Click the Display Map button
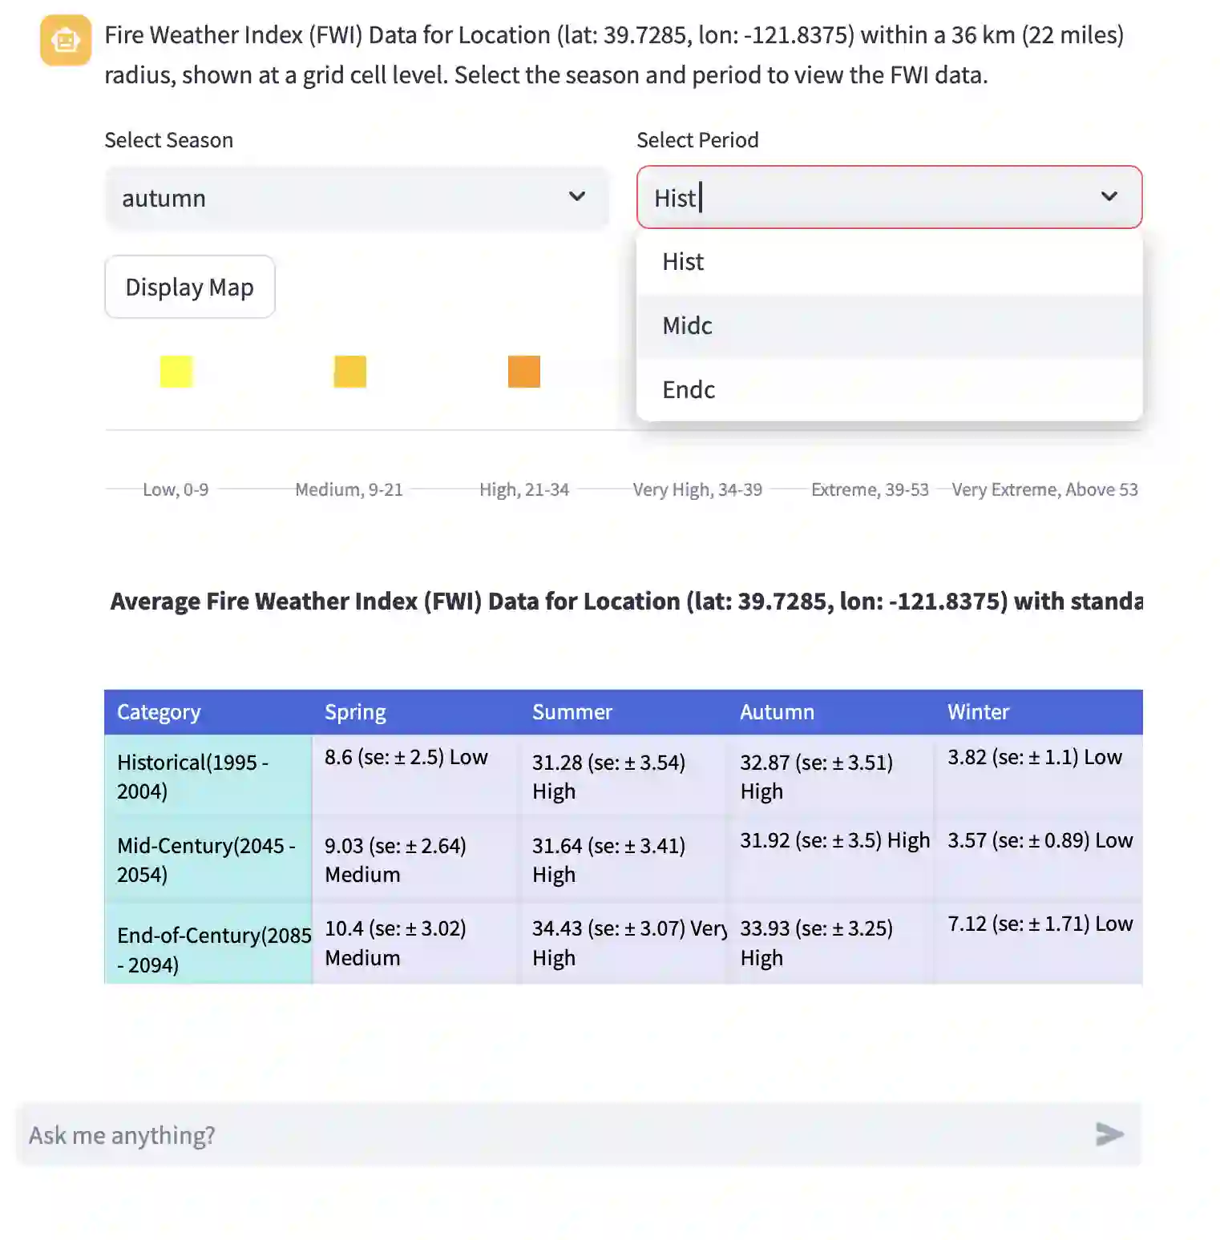The image size is (1220, 1240). 190,287
